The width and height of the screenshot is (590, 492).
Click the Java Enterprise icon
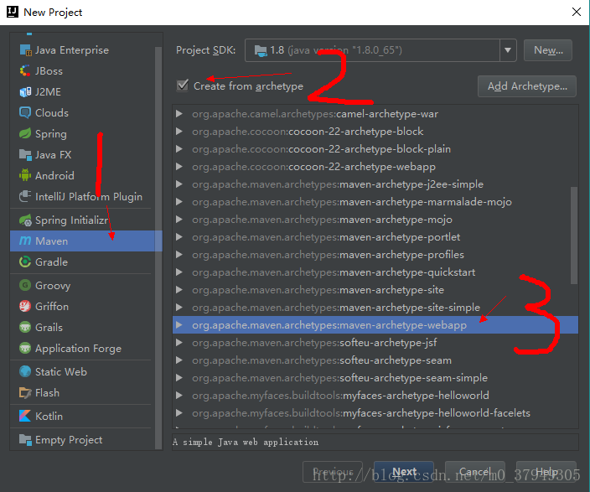click(x=25, y=50)
